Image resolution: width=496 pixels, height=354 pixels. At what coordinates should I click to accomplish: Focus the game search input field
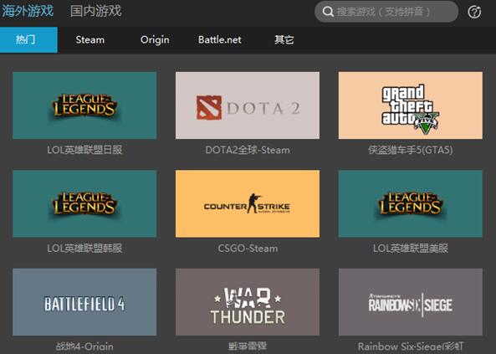click(386, 12)
